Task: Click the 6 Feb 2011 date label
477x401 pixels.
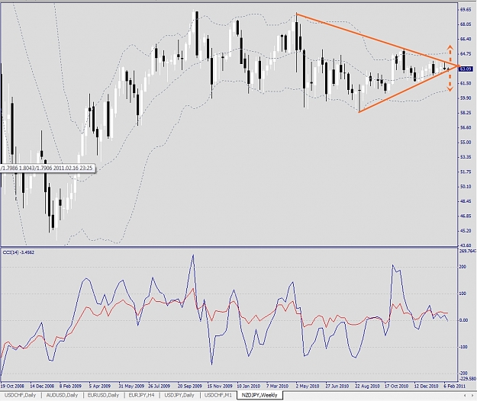Action: [455, 386]
